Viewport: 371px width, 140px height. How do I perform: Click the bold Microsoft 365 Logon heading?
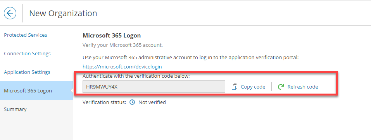[x=112, y=36]
